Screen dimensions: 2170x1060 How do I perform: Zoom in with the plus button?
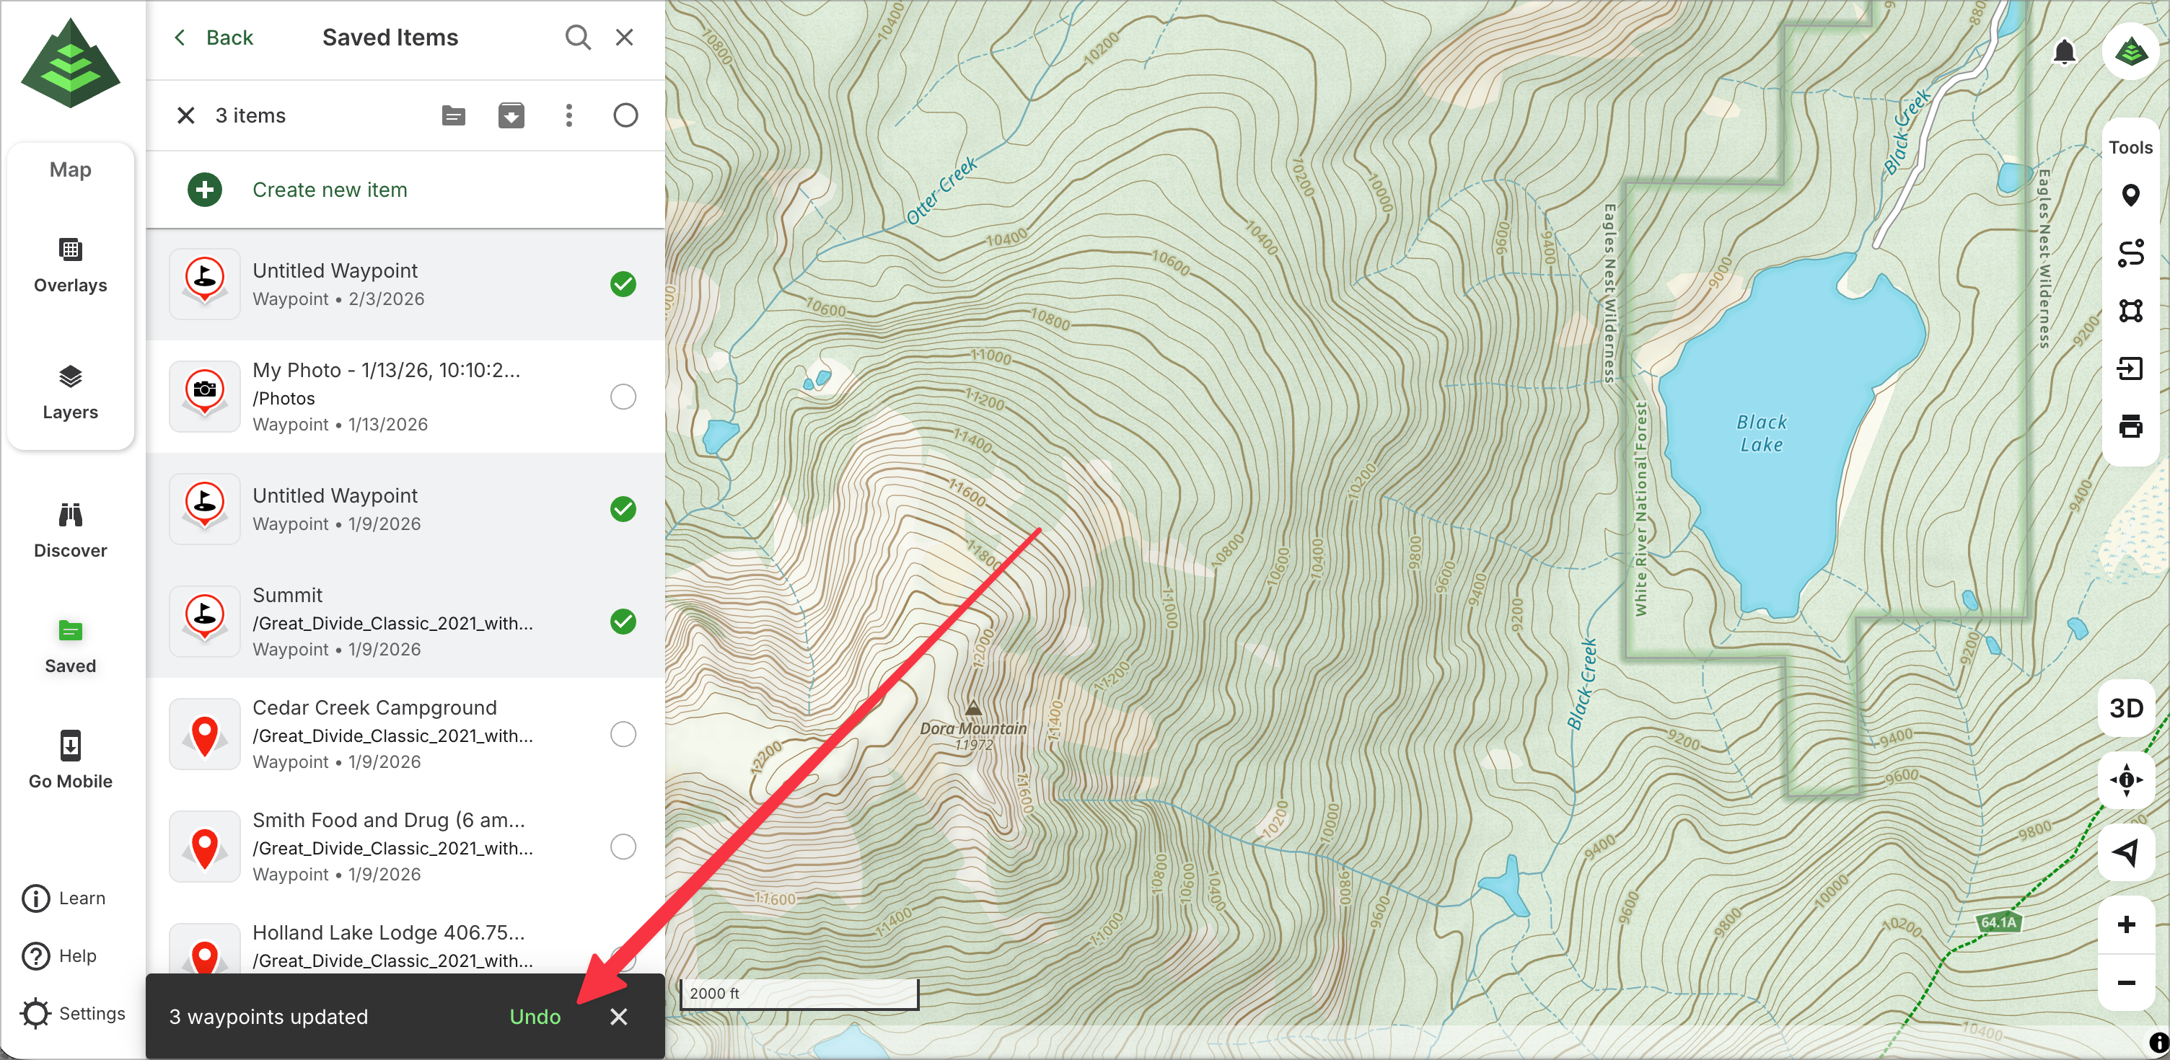pyautogui.click(x=2125, y=924)
